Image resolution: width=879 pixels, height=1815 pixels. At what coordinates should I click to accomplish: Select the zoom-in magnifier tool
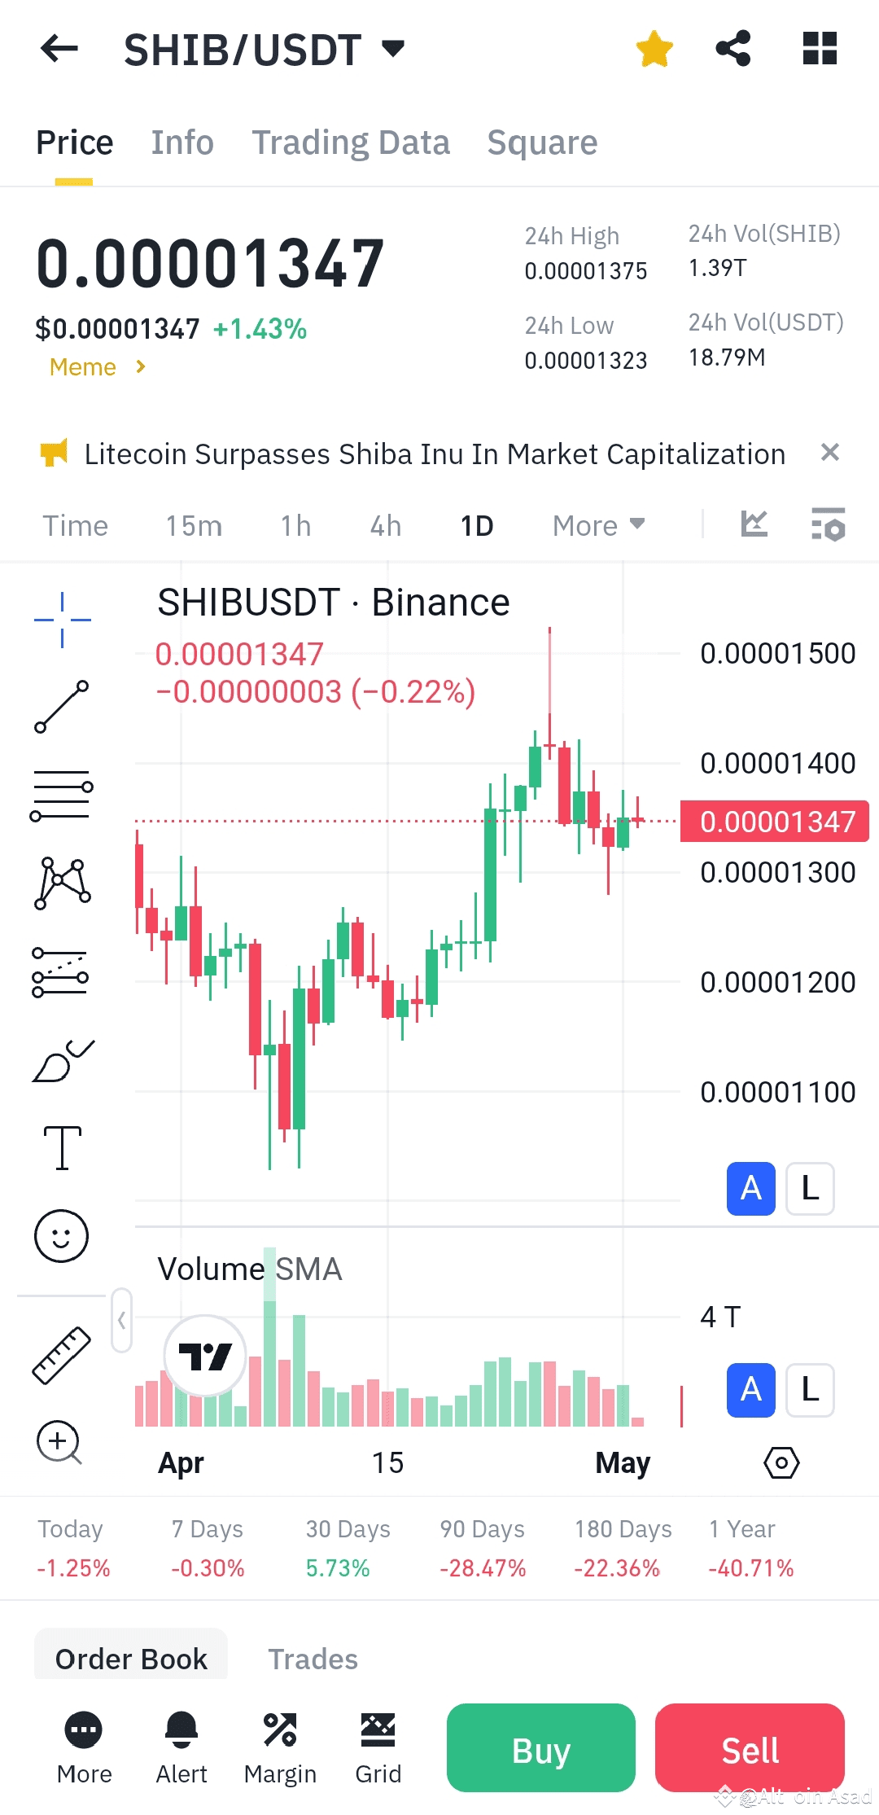(59, 1442)
